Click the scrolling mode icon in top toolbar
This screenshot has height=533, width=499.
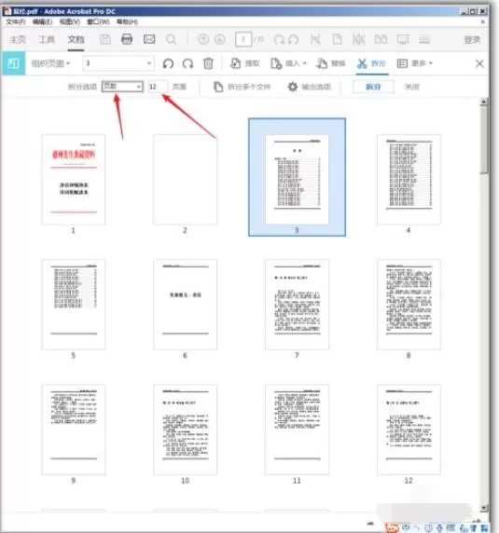click(x=358, y=39)
